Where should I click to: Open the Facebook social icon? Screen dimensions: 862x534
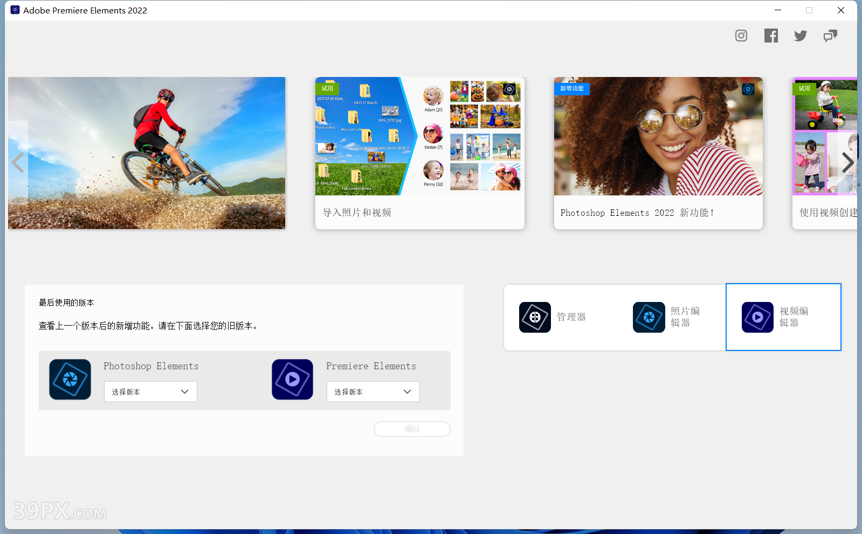pyautogui.click(x=771, y=36)
